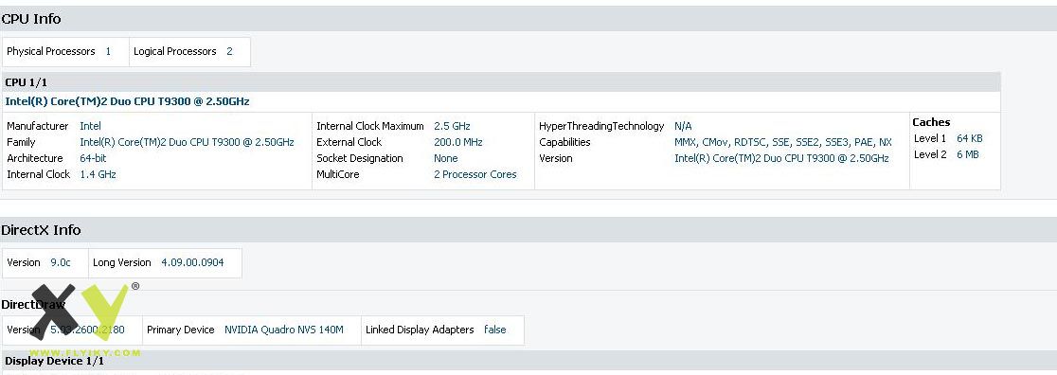Select the Architecture 64-bit value
This screenshot has height=375, width=1057.
[93, 158]
